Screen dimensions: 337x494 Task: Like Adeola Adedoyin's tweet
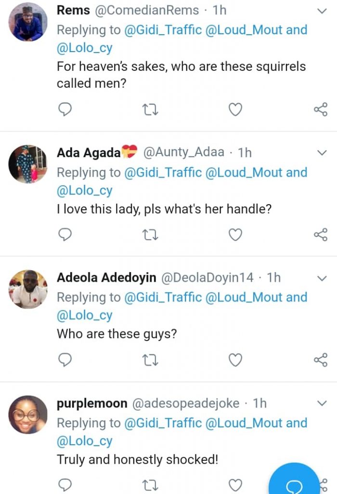click(235, 359)
